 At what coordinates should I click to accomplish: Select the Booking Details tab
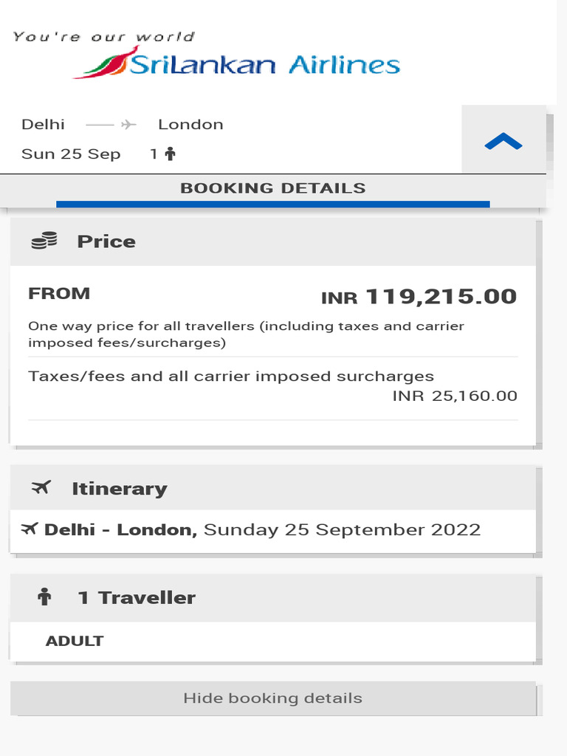[x=272, y=188]
